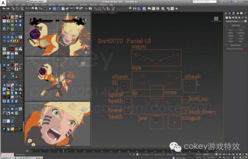This screenshot has width=248, height=159.
Task: Click the jaw control box in Facial UI
Action: (157, 120)
